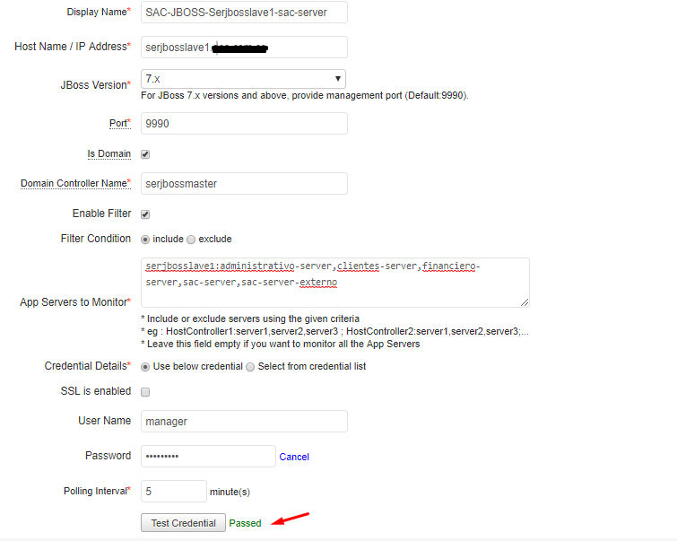
Task: Click the Password field
Action: 208,457
